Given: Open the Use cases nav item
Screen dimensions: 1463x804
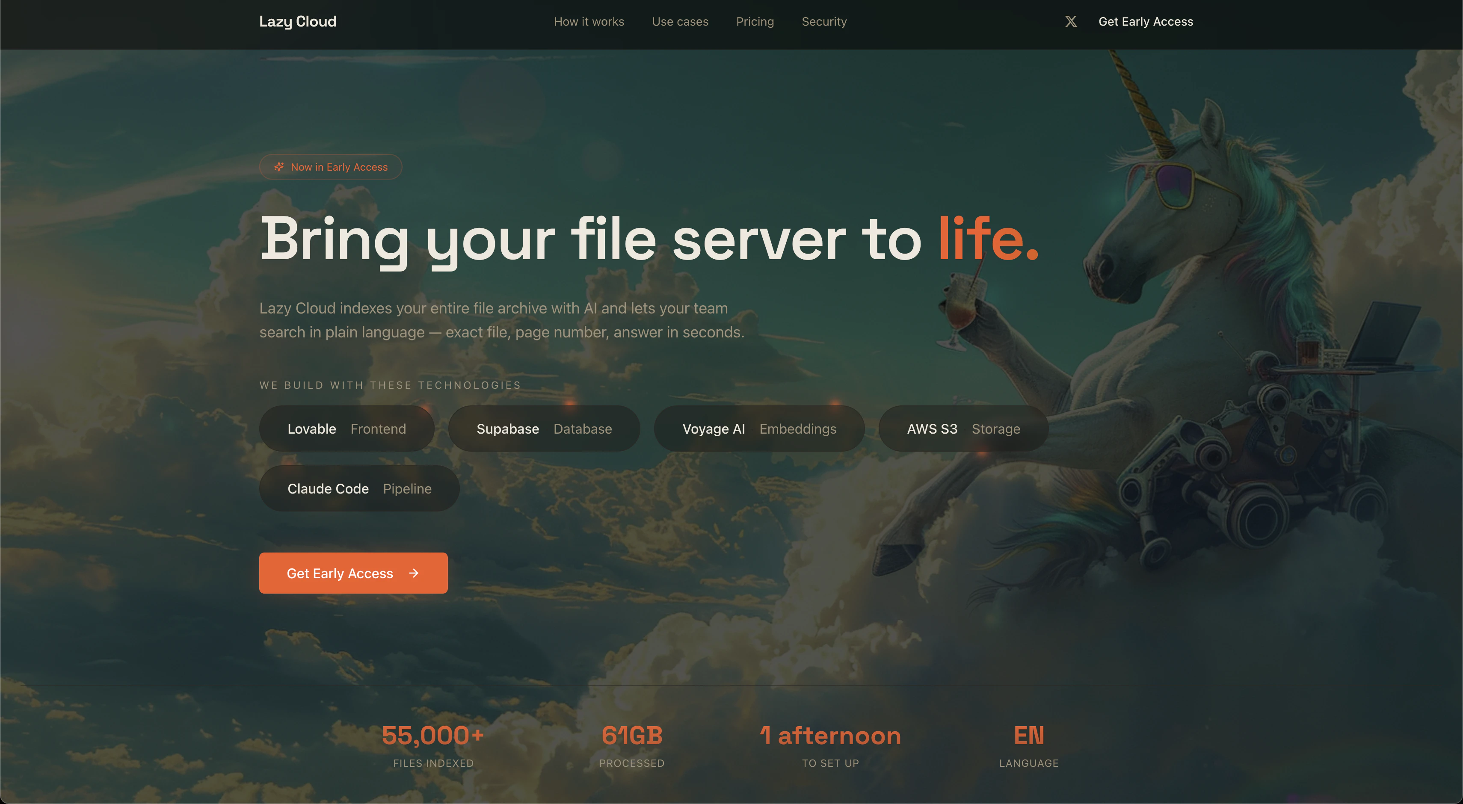Looking at the screenshot, I should 680,21.
